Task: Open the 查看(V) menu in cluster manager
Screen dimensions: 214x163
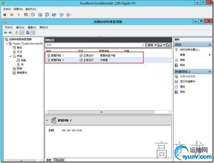Action: pyautogui.click(x=32, y=27)
